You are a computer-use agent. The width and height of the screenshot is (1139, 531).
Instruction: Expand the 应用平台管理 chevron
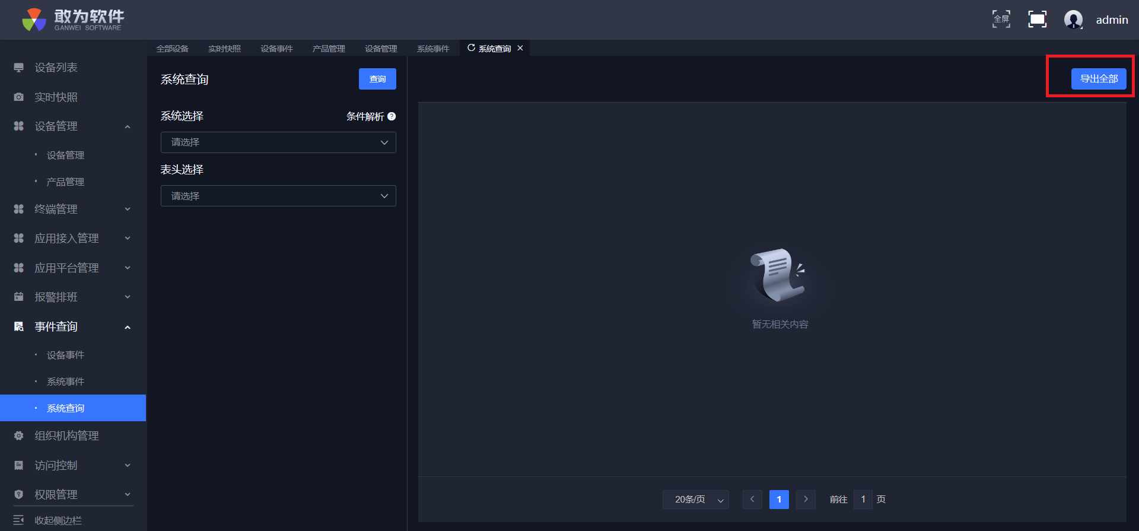click(x=128, y=268)
